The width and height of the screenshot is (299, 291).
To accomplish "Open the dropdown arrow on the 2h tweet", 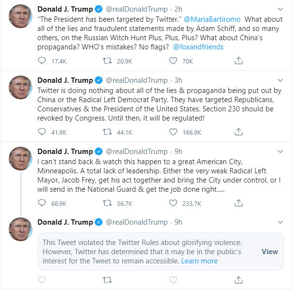I will point(280,9).
